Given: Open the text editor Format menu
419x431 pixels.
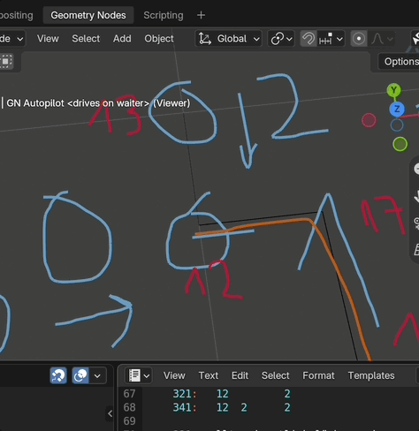Looking at the screenshot, I should pos(318,375).
